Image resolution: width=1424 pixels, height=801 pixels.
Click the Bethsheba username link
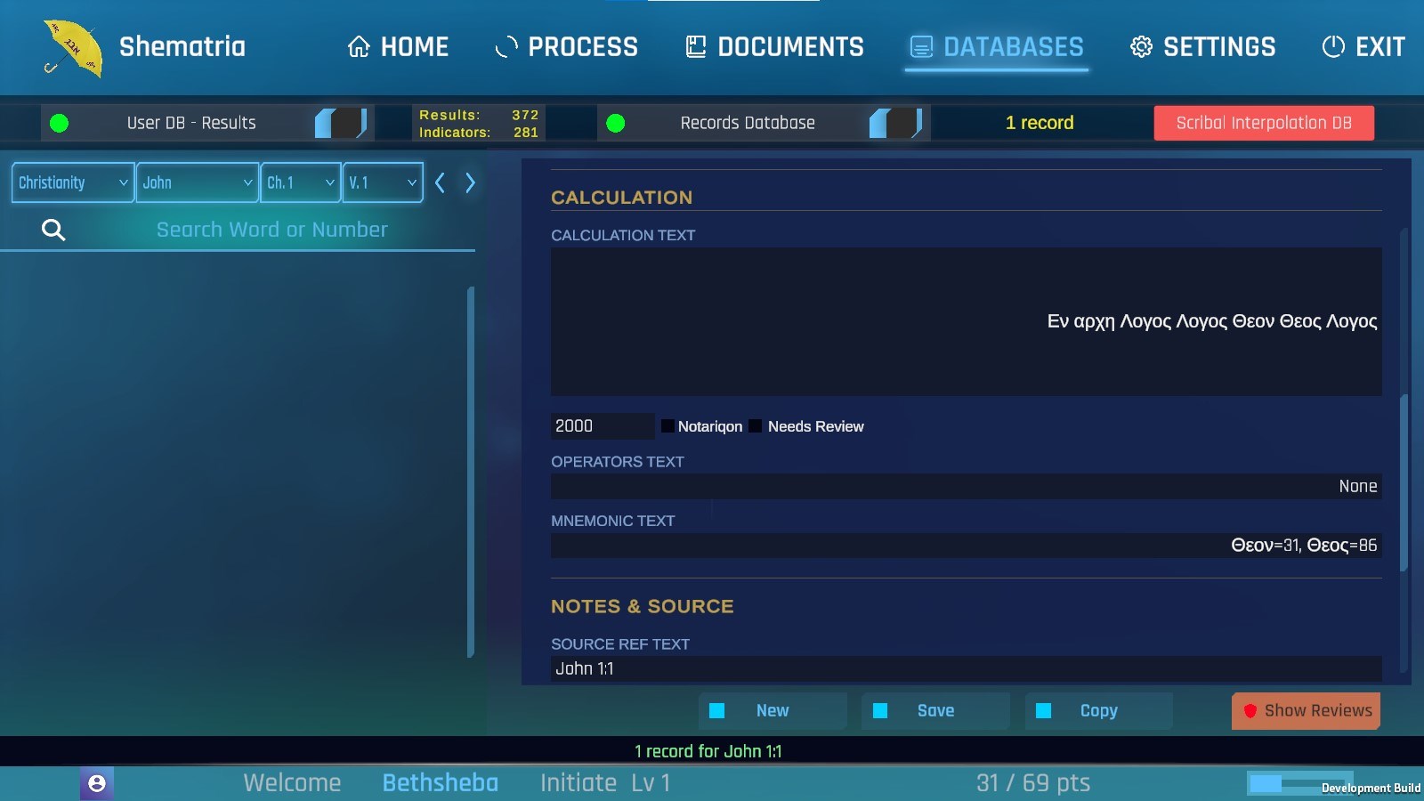click(441, 782)
